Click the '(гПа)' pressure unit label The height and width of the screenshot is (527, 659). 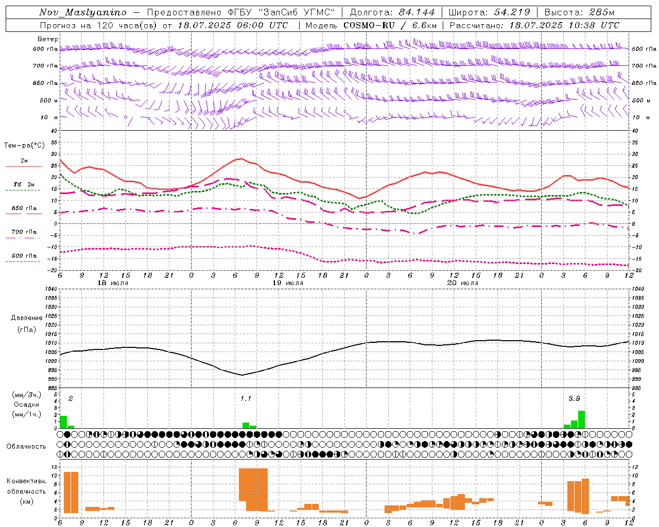[x=27, y=329]
